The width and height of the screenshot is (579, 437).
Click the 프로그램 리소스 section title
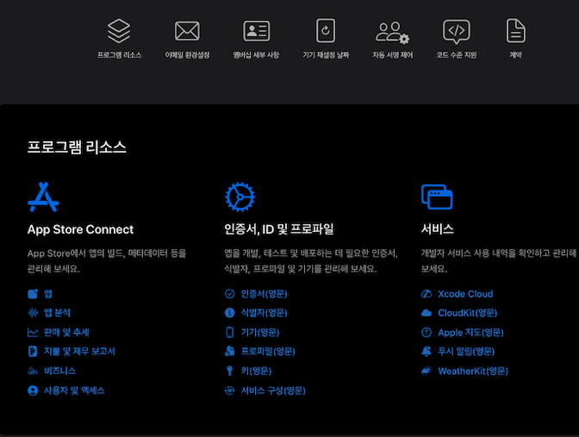[x=77, y=147]
